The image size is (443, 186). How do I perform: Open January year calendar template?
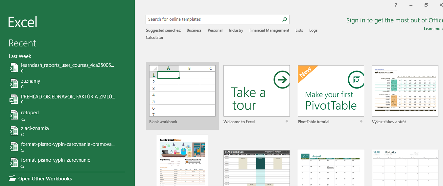[405, 168]
